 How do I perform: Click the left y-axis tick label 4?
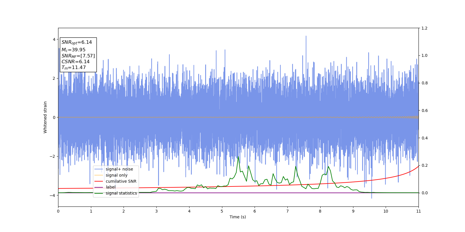click(x=54, y=39)
